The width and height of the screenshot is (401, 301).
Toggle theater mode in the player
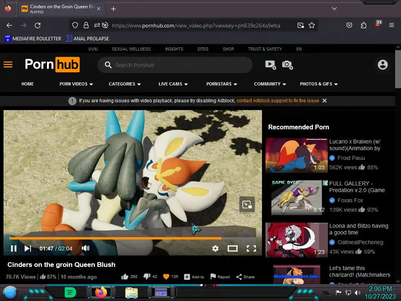pos(233,248)
